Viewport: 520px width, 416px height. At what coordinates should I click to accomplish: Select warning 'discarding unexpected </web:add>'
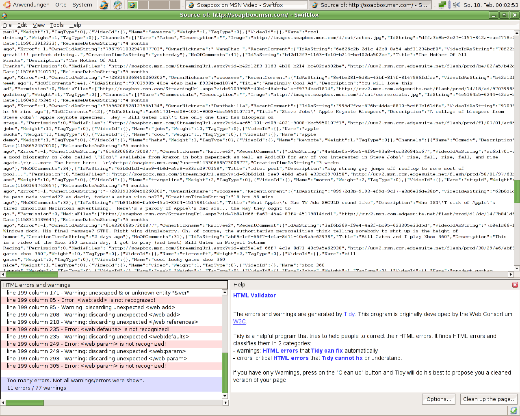(111, 315)
